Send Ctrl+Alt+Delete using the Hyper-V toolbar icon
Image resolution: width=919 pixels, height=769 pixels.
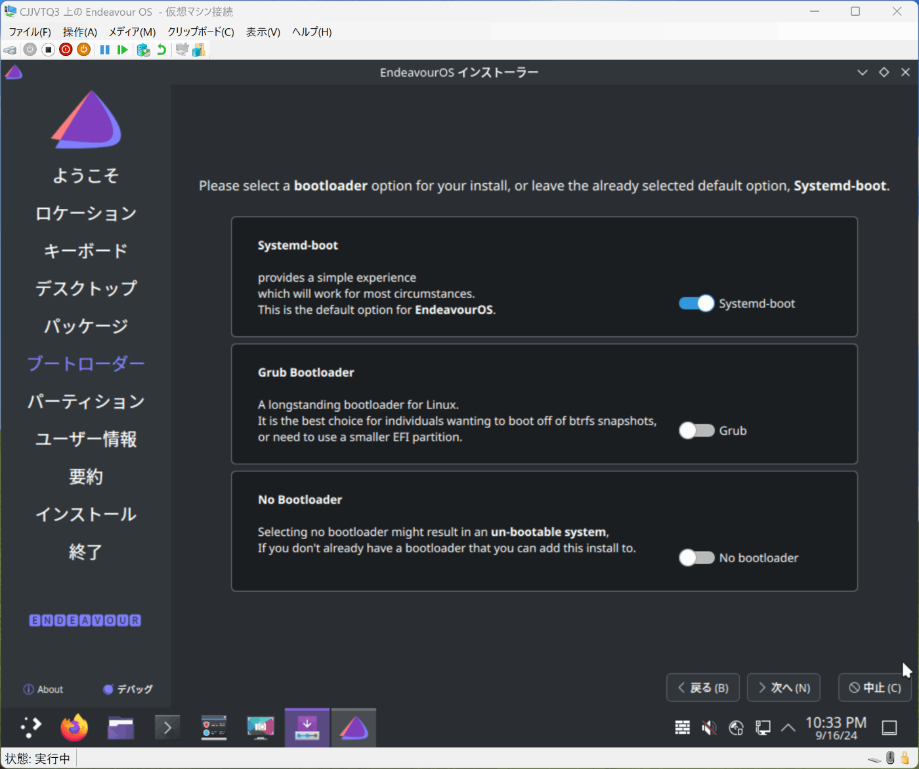click(x=10, y=50)
